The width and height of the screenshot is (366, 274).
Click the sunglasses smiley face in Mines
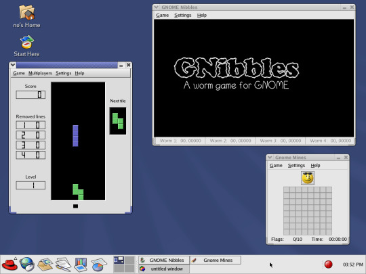point(308,178)
